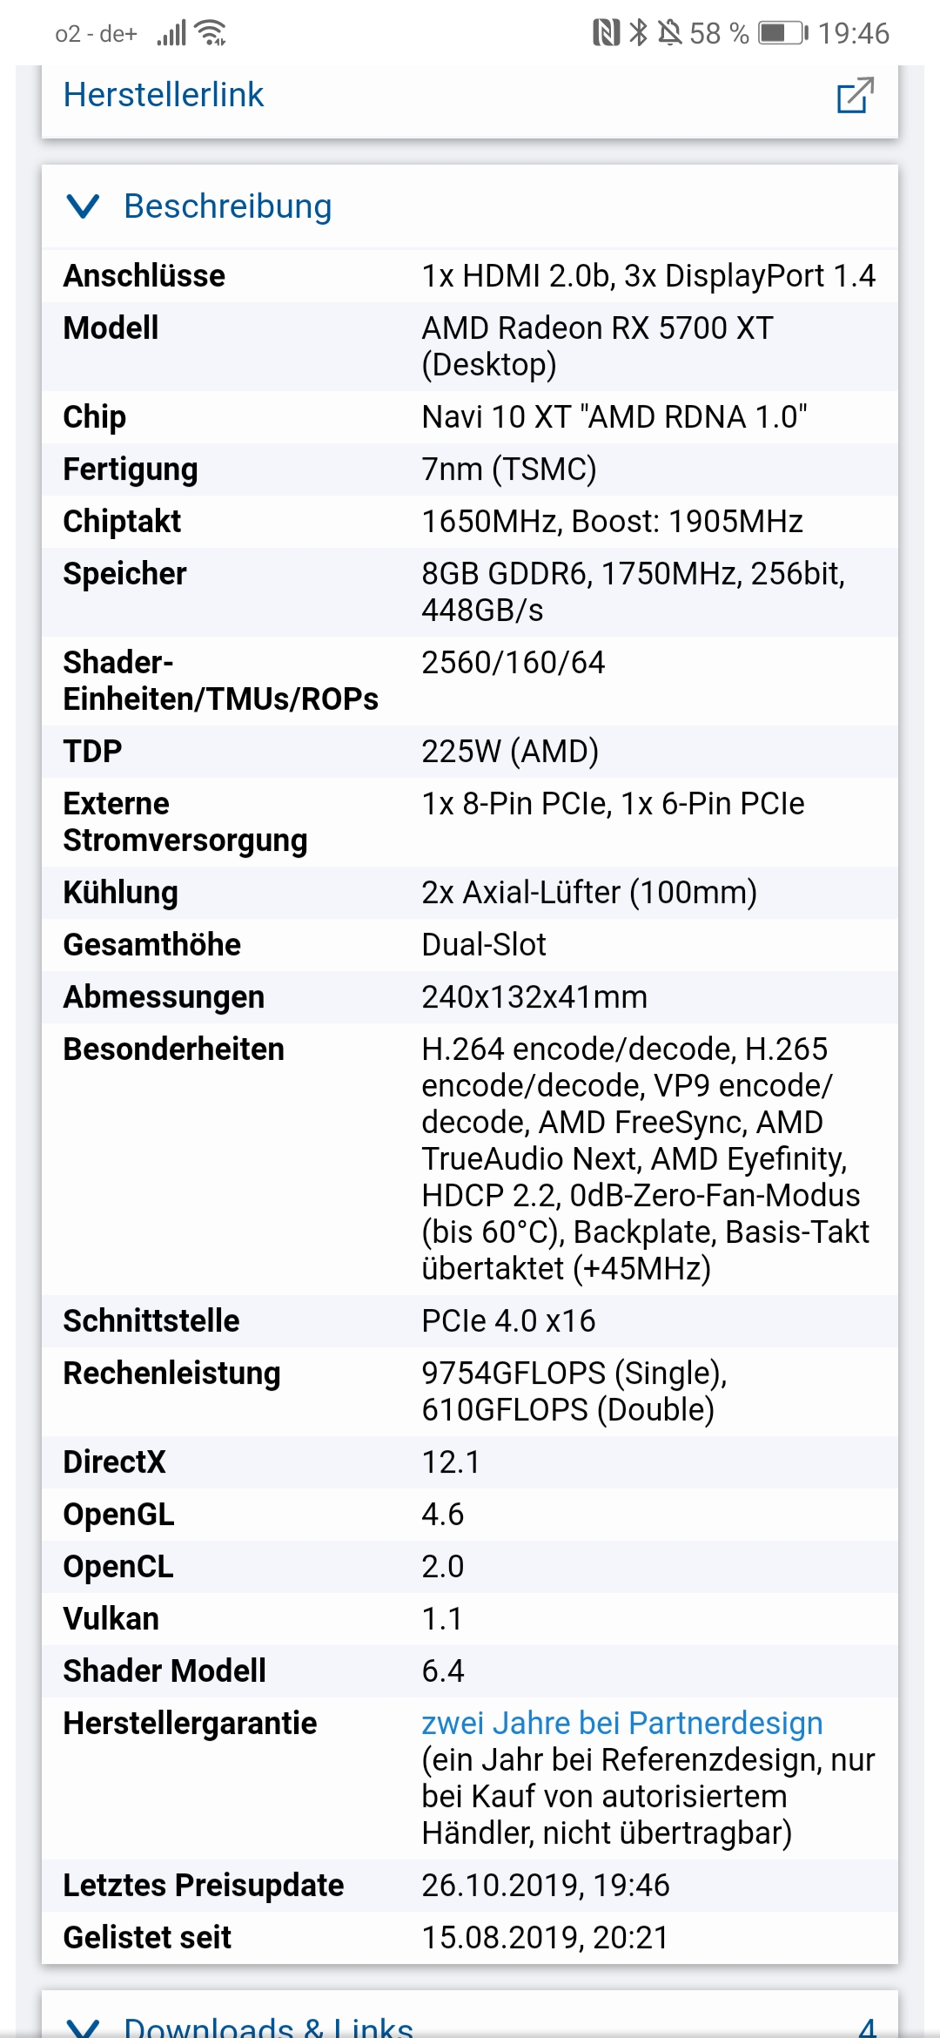The width and height of the screenshot is (940, 2038).
Task: Select the Chiptakt specification row
Action: [470, 522]
